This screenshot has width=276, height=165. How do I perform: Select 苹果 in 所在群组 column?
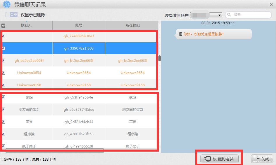click(x=133, y=122)
